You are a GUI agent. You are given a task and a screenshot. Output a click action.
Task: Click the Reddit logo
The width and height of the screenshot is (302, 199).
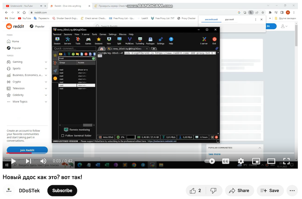pos(15,26)
